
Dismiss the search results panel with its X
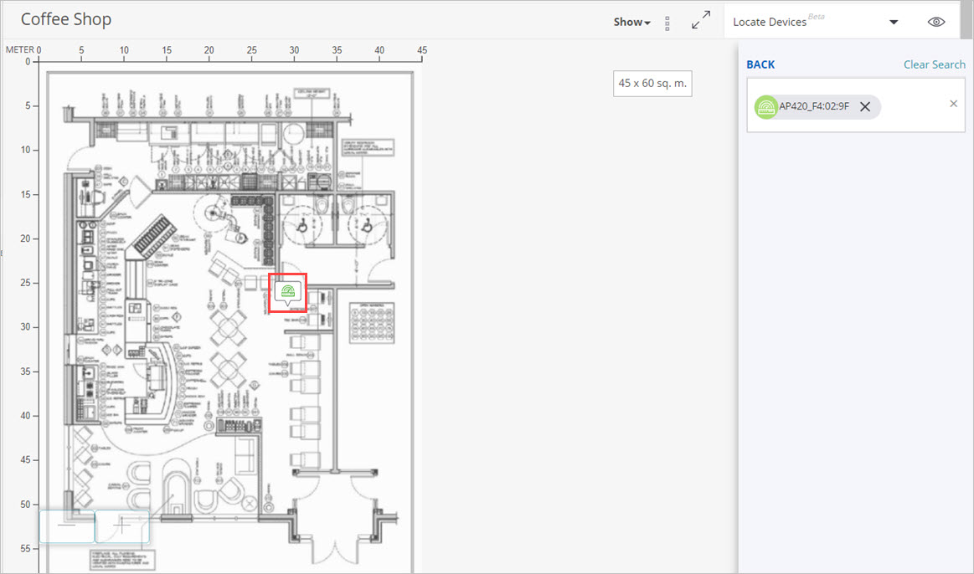tap(952, 103)
